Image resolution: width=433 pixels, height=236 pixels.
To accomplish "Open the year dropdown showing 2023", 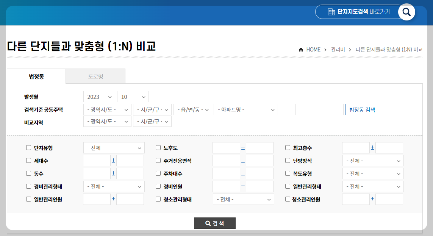I will [99, 97].
